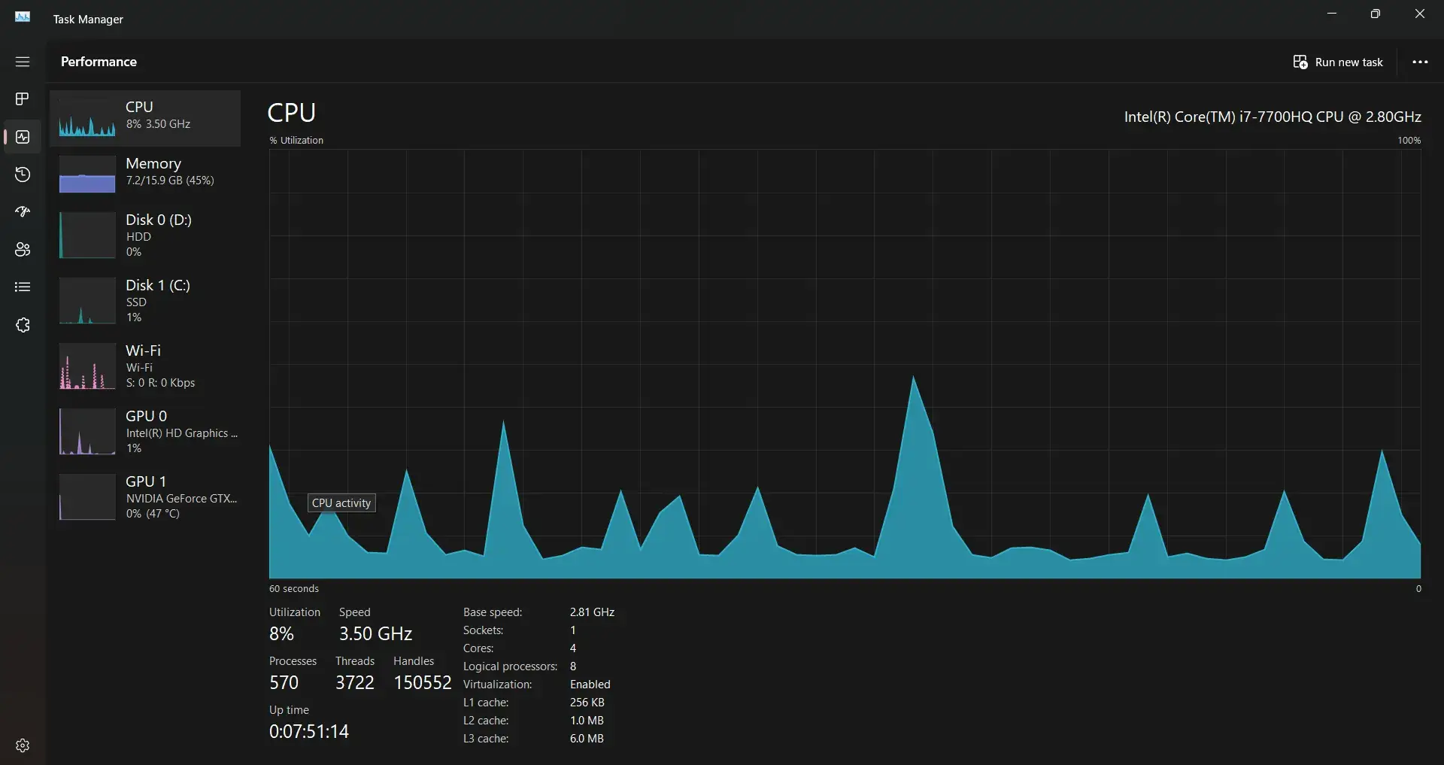Click the 150552 handles count
1444x765 pixels.
coord(423,682)
